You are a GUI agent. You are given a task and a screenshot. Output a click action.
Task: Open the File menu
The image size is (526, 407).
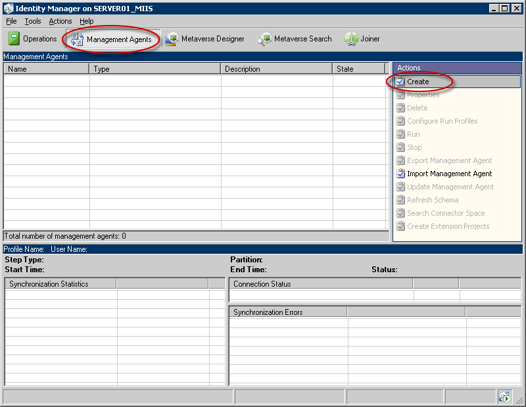point(11,20)
